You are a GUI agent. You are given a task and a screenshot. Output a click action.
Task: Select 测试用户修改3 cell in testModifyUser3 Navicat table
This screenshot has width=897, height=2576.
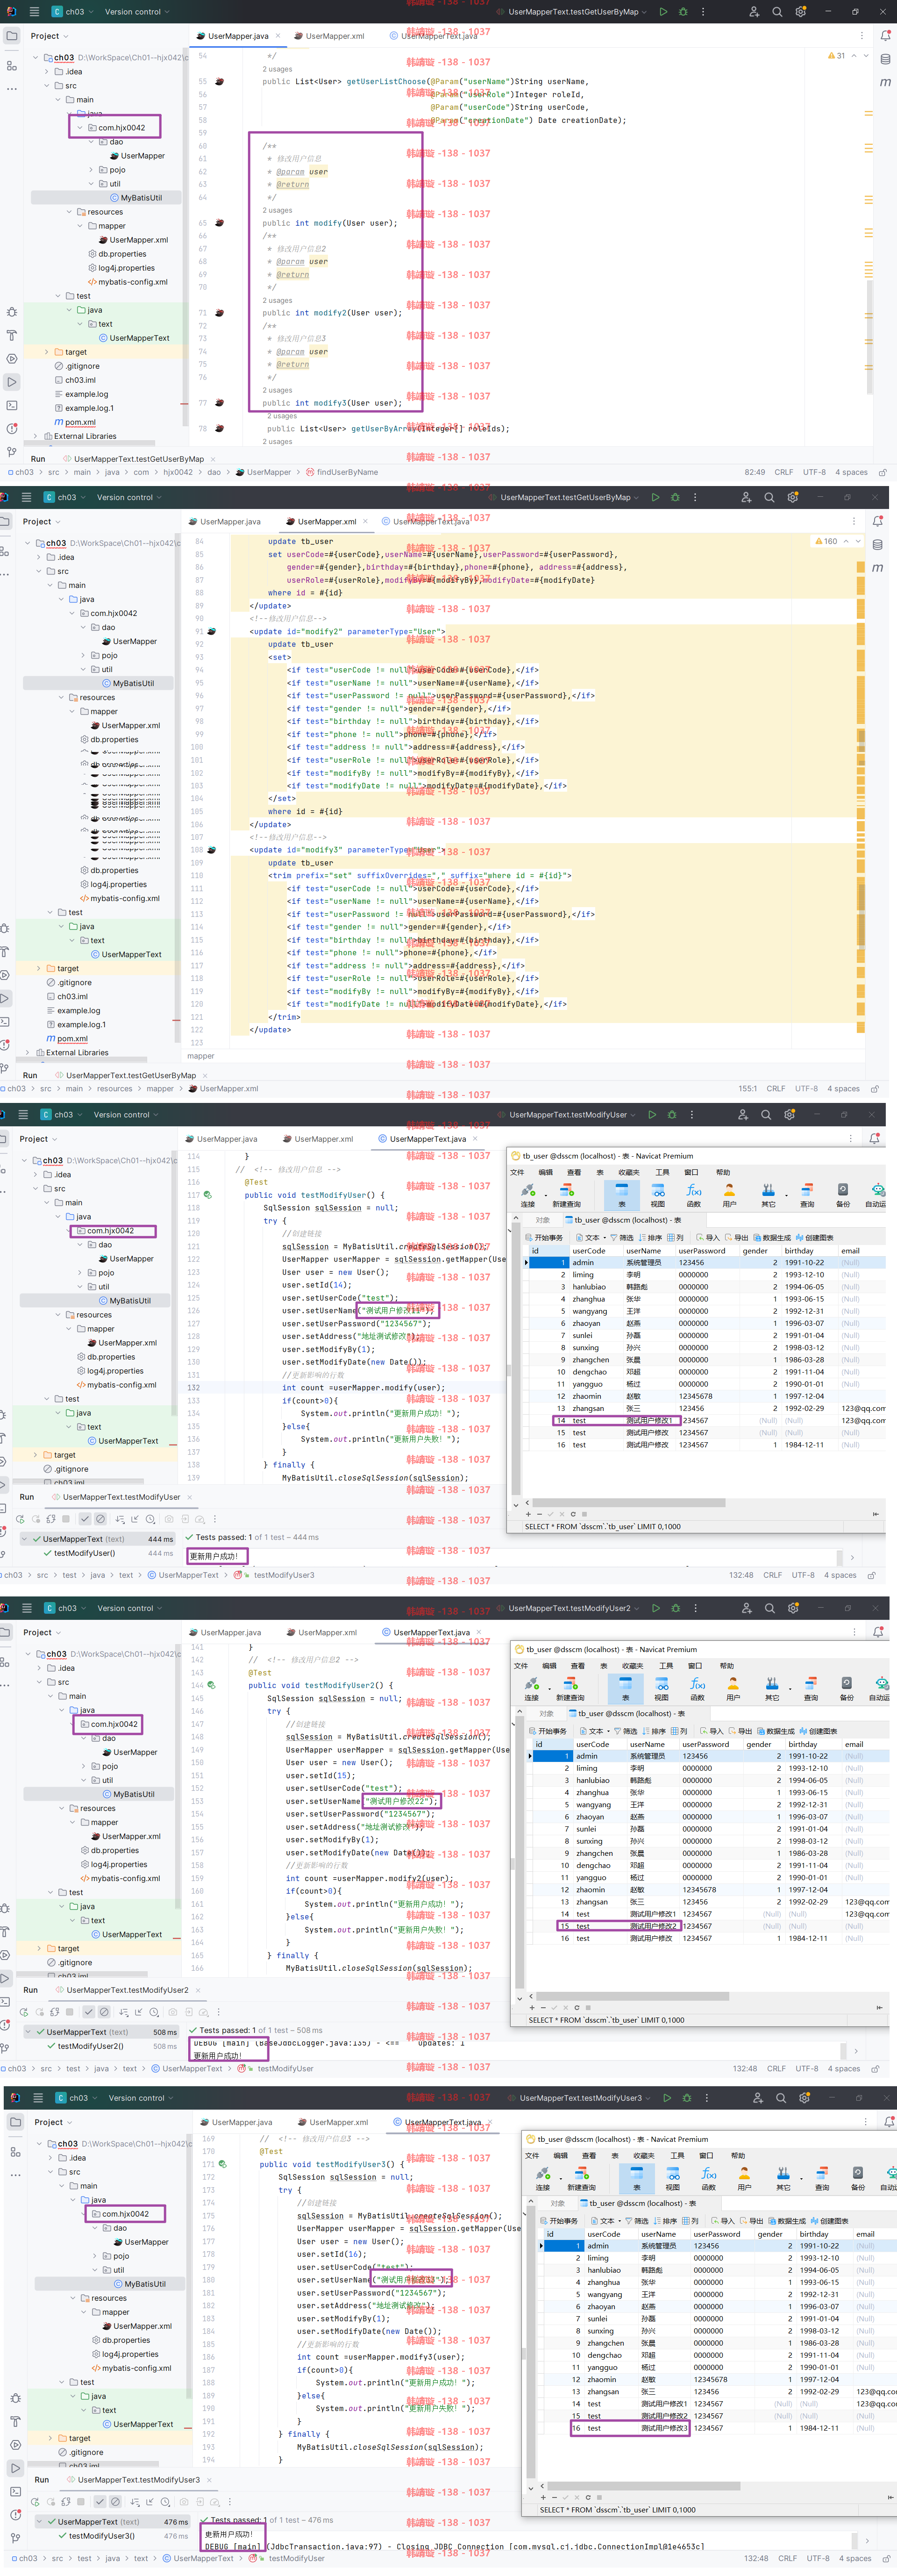[x=664, y=2428]
